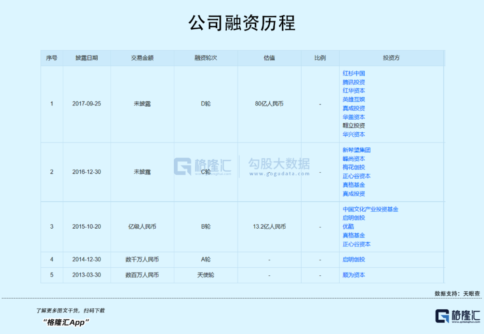Click the date 2014-12-30
Viewport: 484px width, 334px height.
(x=86, y=260)
